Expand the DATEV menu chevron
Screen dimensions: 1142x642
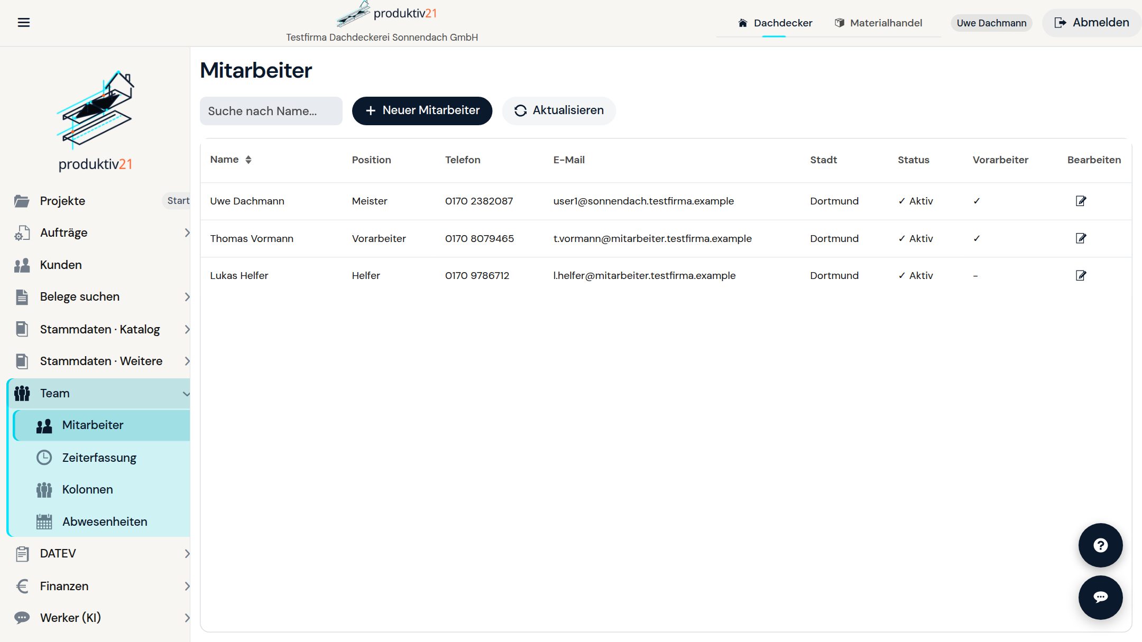(187, 553)
